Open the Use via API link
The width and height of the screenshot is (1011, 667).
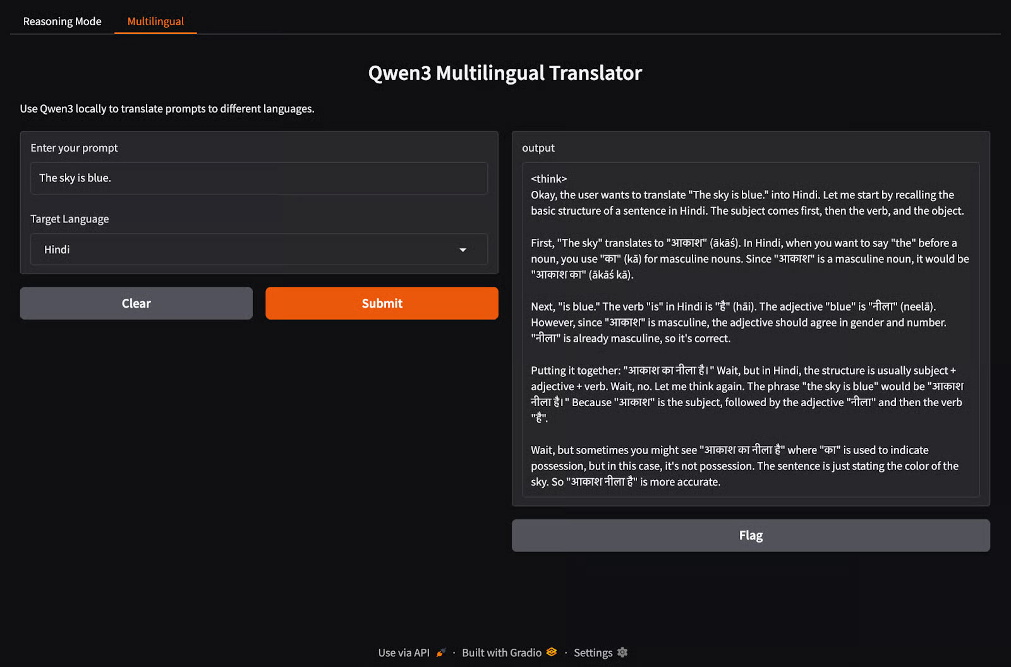click(x=412, y=652)
